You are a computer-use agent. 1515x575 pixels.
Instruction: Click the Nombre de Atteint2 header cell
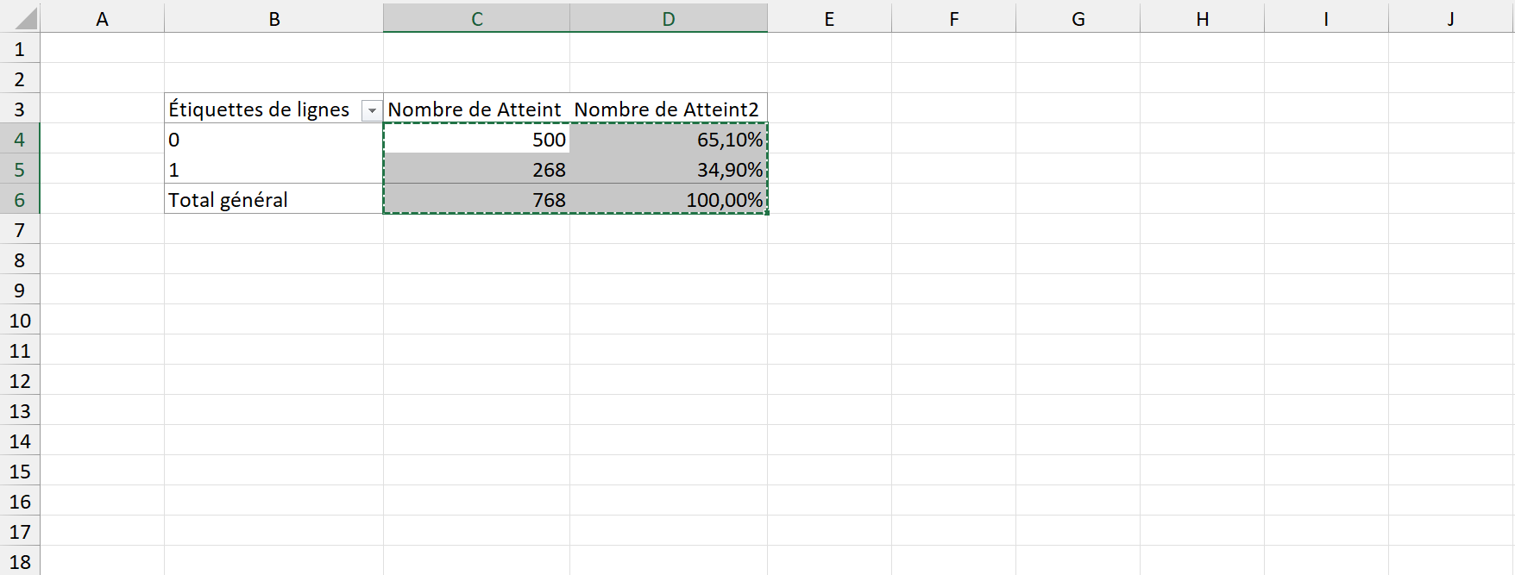coord(667,109)
